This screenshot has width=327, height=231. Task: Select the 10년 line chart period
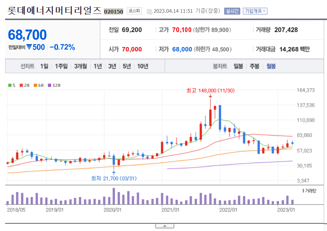pyautogui.click(x=143, y=66)
